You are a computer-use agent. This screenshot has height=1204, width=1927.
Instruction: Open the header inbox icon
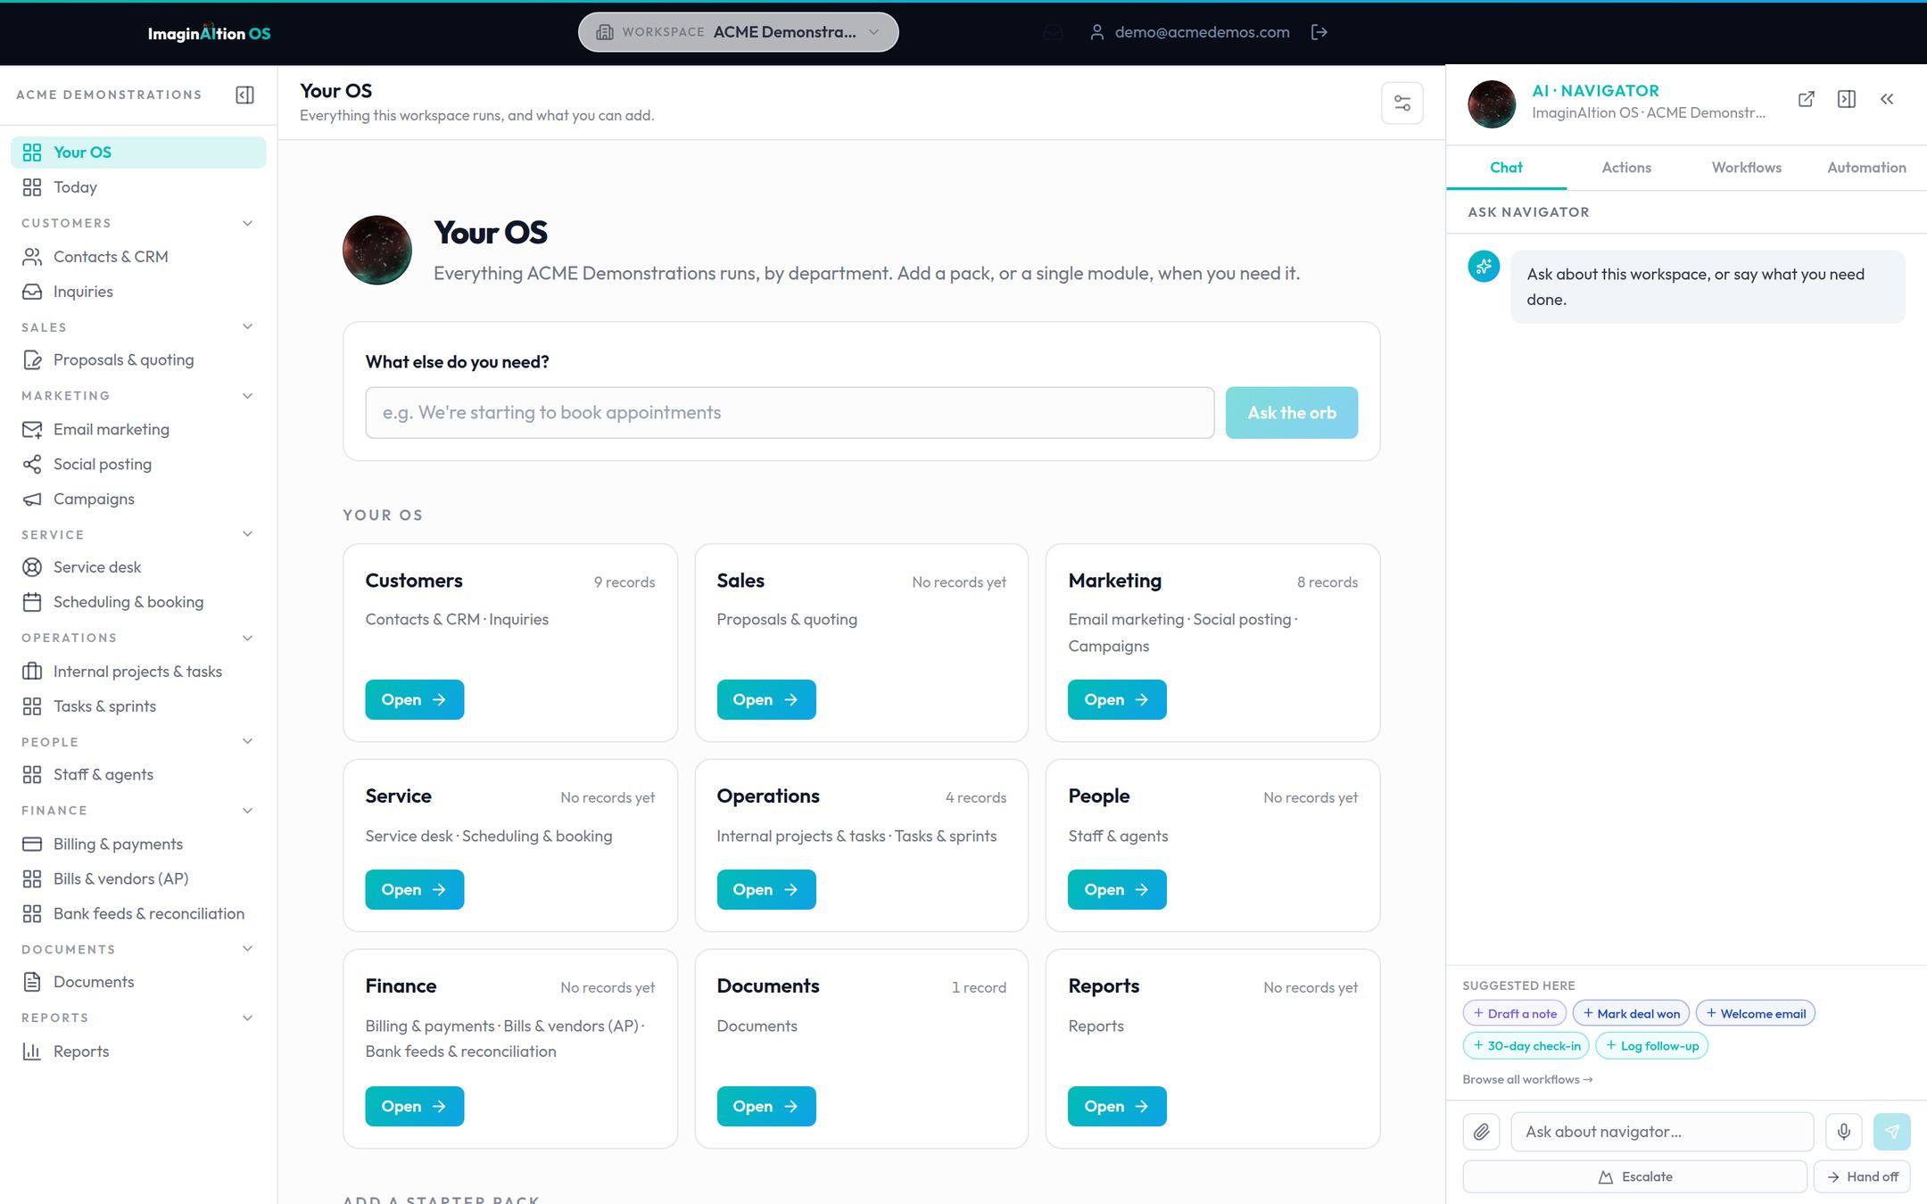point(1054,32)
